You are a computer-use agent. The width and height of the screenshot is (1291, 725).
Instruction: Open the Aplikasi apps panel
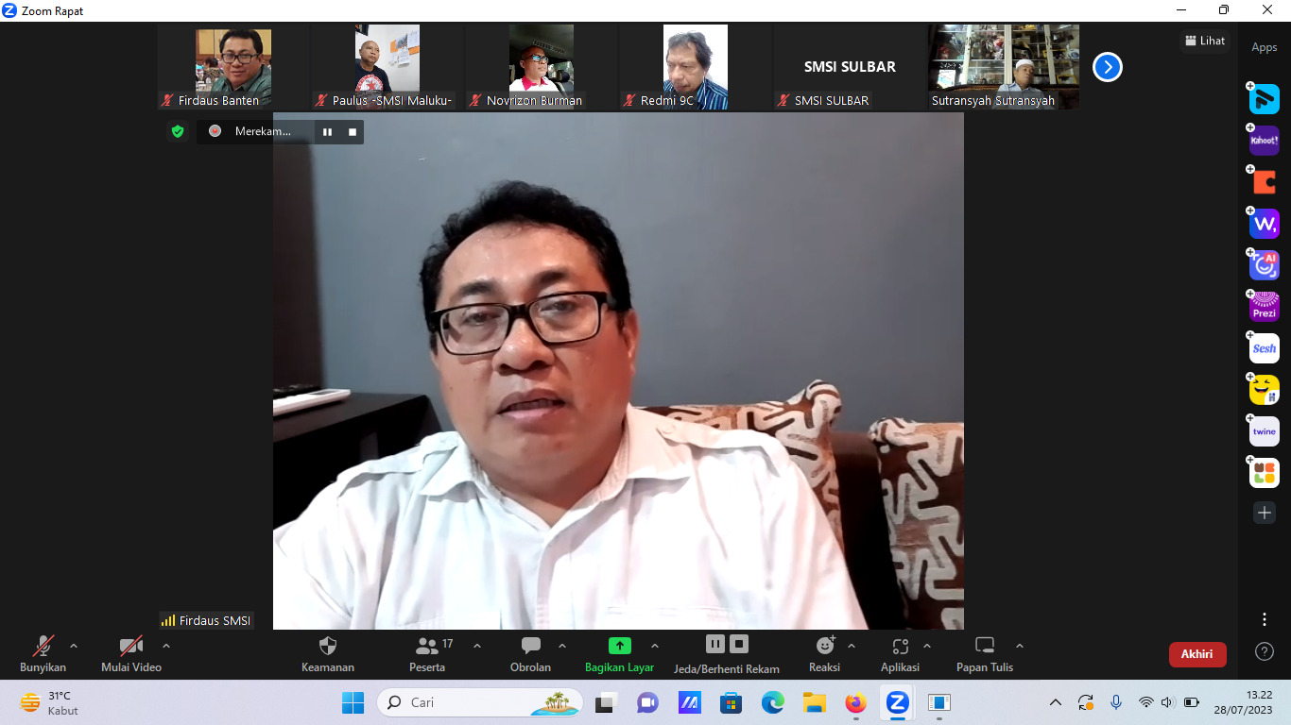click(x=901, y=653)
